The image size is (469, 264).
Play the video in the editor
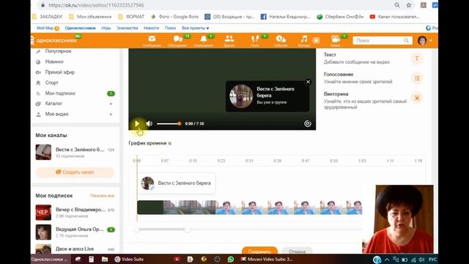pos(137,123)
